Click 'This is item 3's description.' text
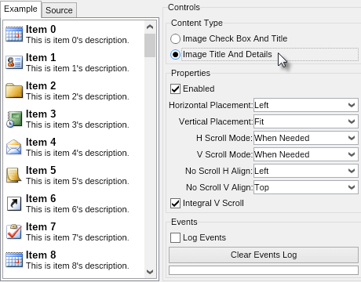Viewport: 361px width, 282px height. pyautogui.click(x=78, y=125)
